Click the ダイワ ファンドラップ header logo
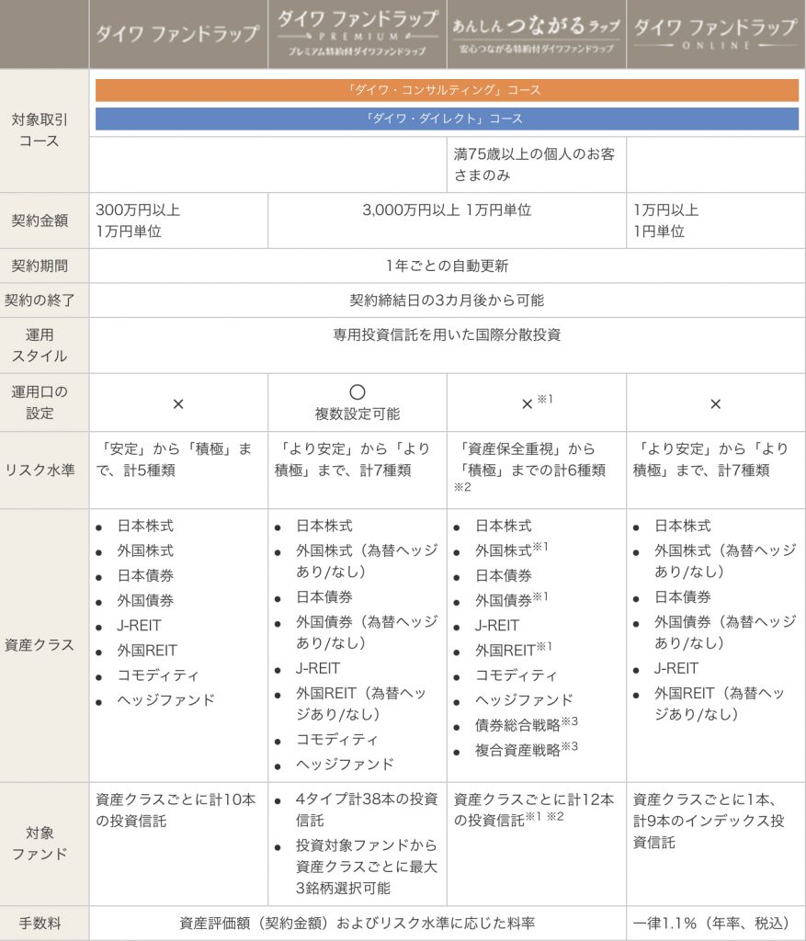 click(178, 34)
